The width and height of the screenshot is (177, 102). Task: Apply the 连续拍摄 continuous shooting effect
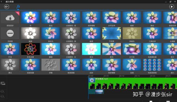(30, 65)
